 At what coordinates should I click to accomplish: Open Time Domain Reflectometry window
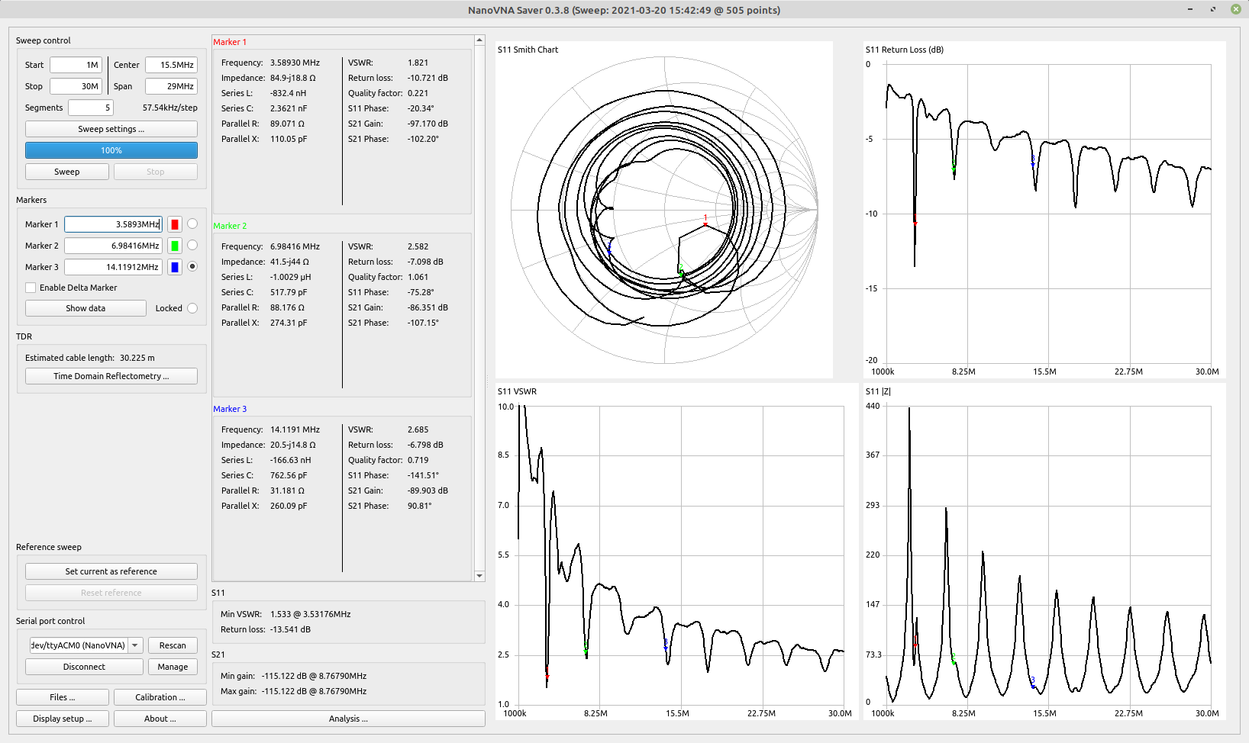pyautogui.click(x=111, y=376)
